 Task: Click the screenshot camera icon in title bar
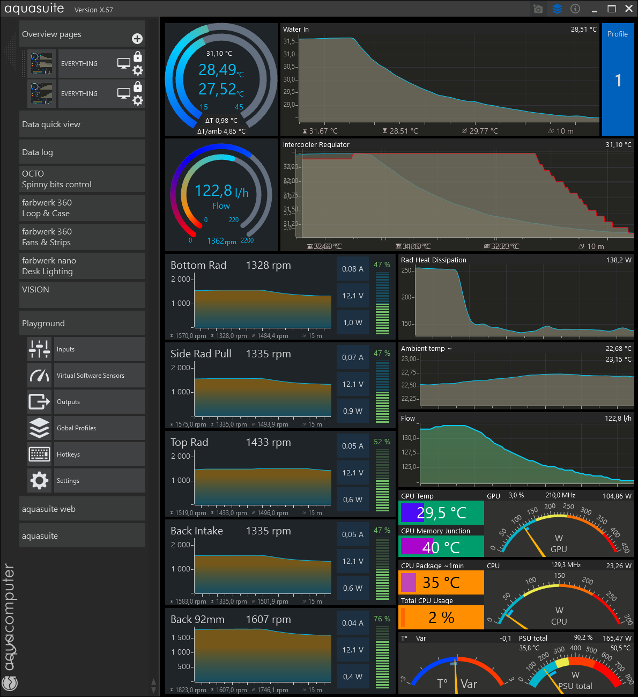(x=538, y=9)
